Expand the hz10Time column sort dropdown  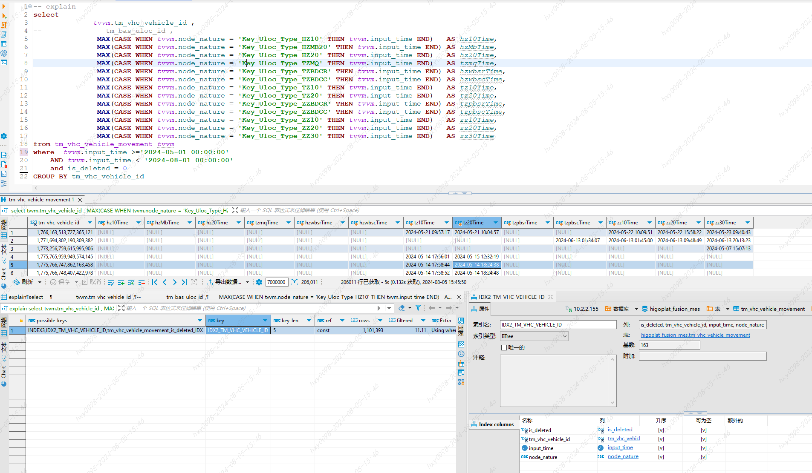click(138, 223)
